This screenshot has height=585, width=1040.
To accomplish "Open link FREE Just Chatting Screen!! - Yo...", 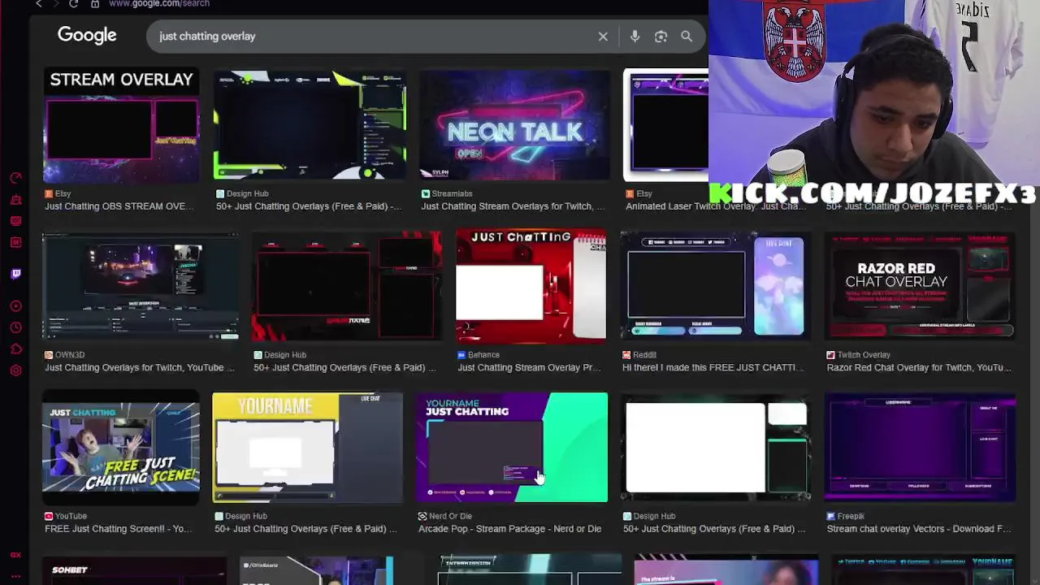I will click(119, 529).
